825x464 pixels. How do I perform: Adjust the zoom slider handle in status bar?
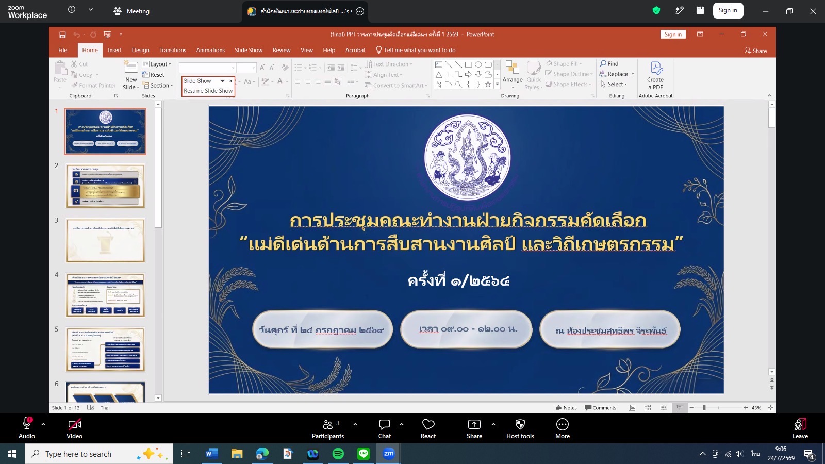(704, 408)
